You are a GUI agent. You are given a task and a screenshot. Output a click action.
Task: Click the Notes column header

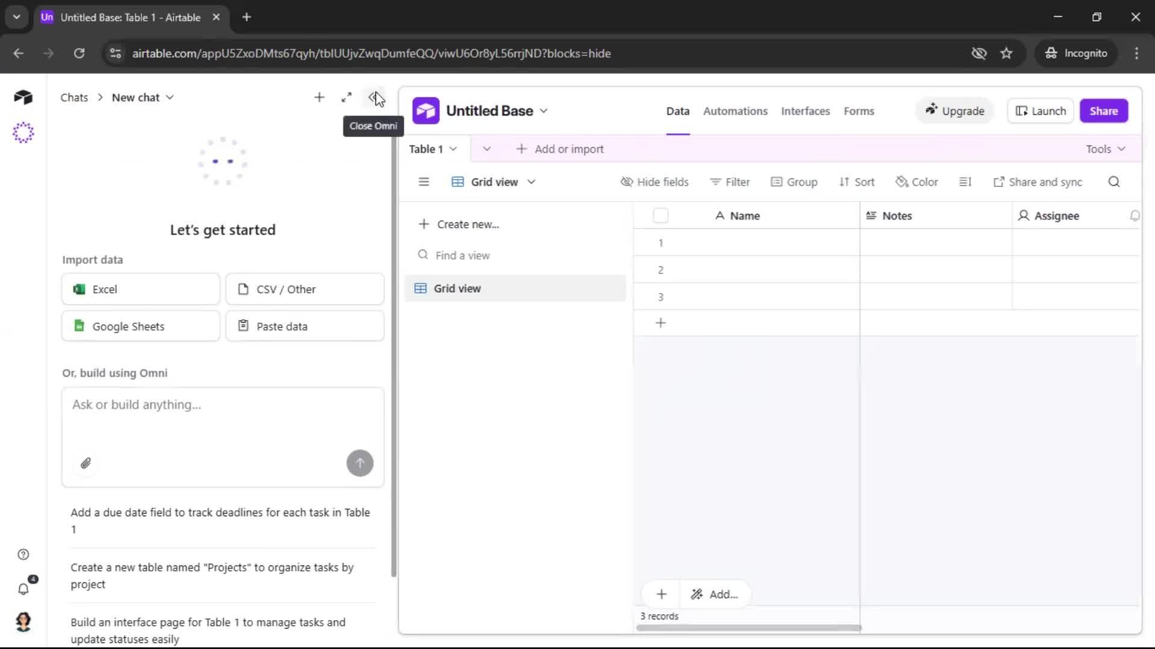936,216
